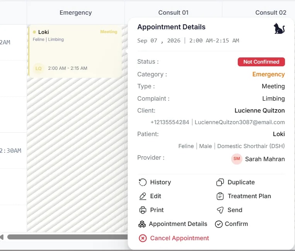295x251 pixels.
Task: Open the Appointment Details action link
Action: tap(173, 224)
